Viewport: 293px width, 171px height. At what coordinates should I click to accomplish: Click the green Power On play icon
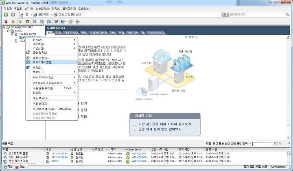(x=20, y=22)
